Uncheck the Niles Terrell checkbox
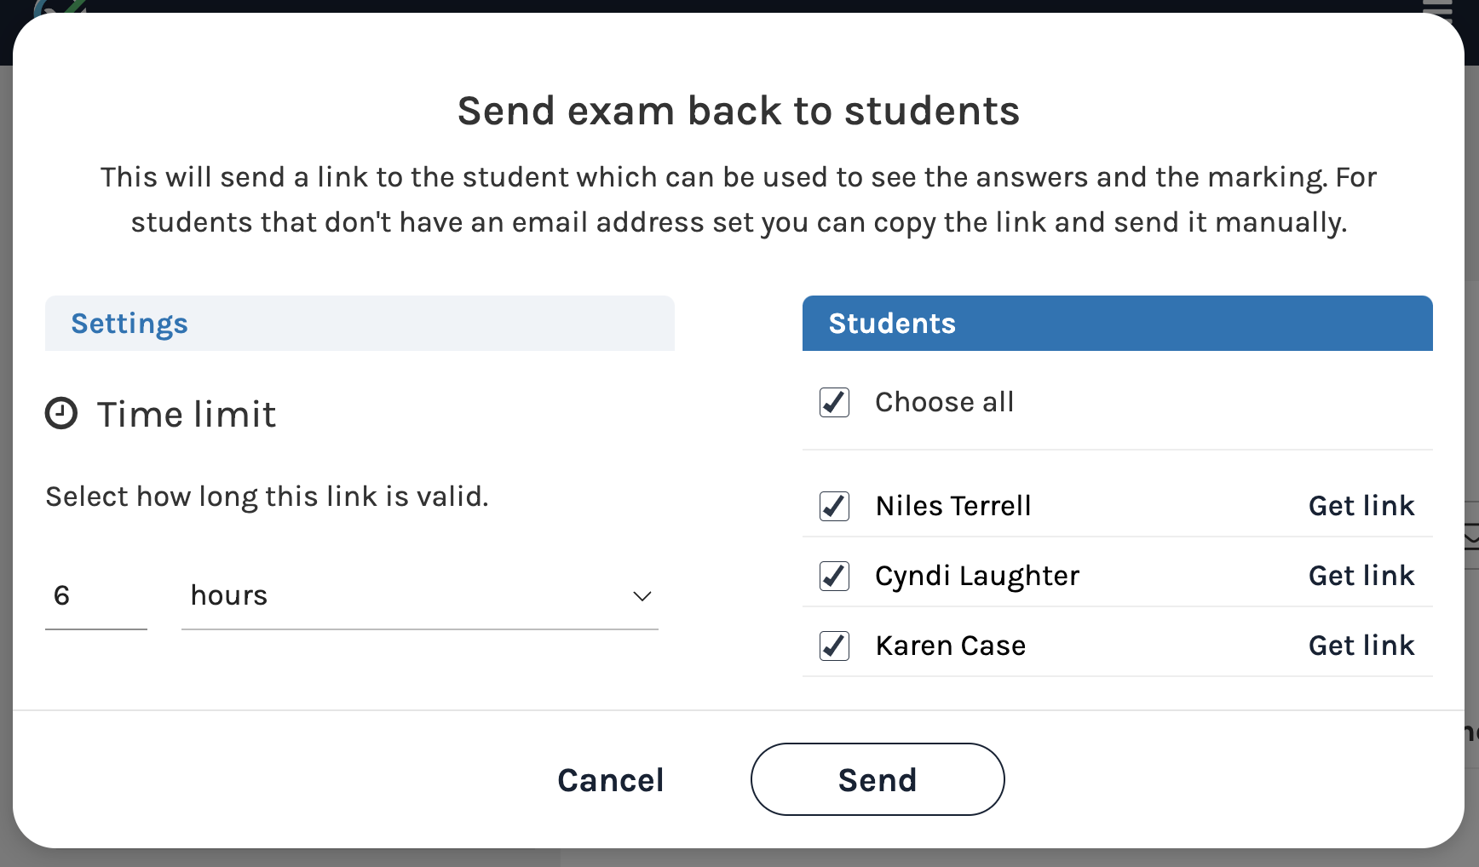Screen dimensions: 1479x867 834,506
